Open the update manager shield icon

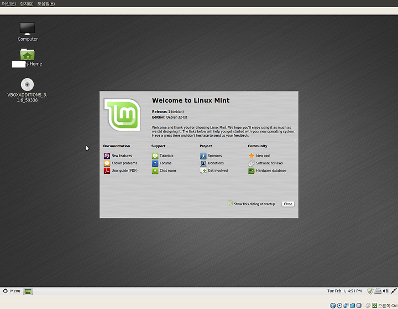[x=370, y=291]
